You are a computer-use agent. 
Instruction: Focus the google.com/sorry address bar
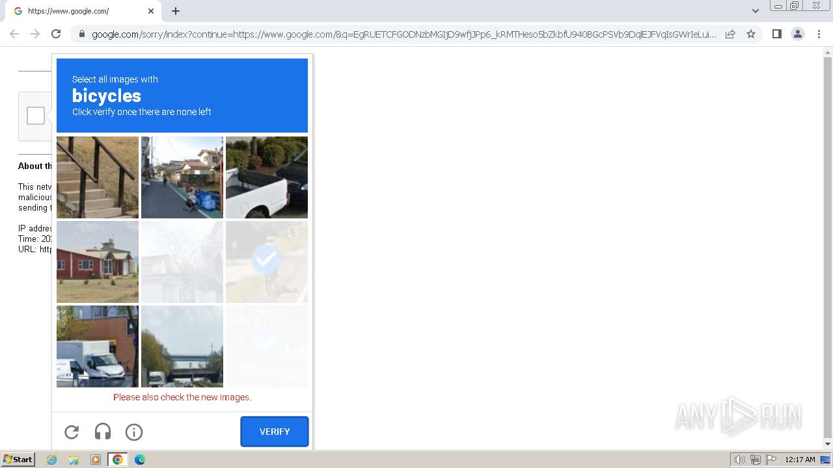click(403, 34)
